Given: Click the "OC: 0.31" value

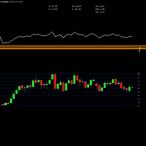Looking at the screenshot, I should pyautogui.click(x=100, y=6).
